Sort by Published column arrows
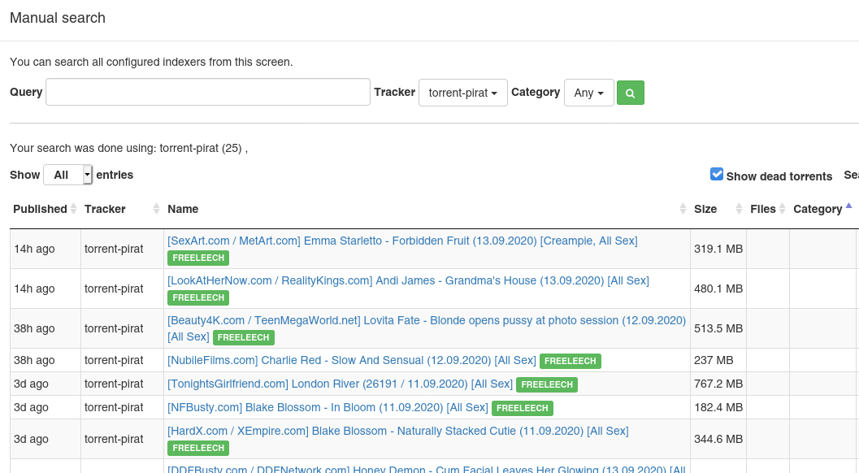The image size is (859, 473). click(x=73, y=209)
